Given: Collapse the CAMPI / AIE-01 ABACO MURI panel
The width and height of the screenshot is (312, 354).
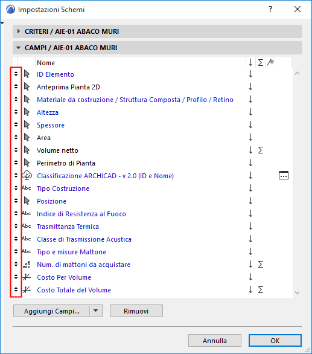Looking at the screenshot, I should coord(19,48).
